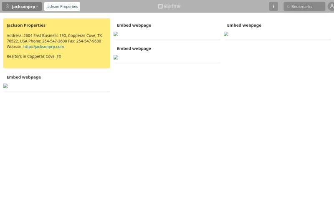Click the person icon in Jacksonprp button
Image resolution: width=334 pixels, height=222 pixels.
pyautogui.click(x=8, y=6)
